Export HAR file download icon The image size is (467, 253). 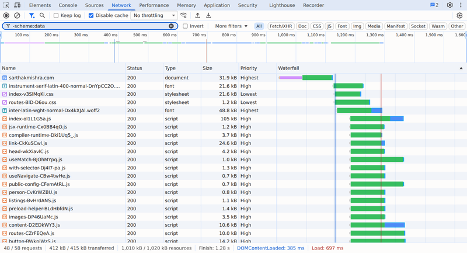click(x=208, y=16)
